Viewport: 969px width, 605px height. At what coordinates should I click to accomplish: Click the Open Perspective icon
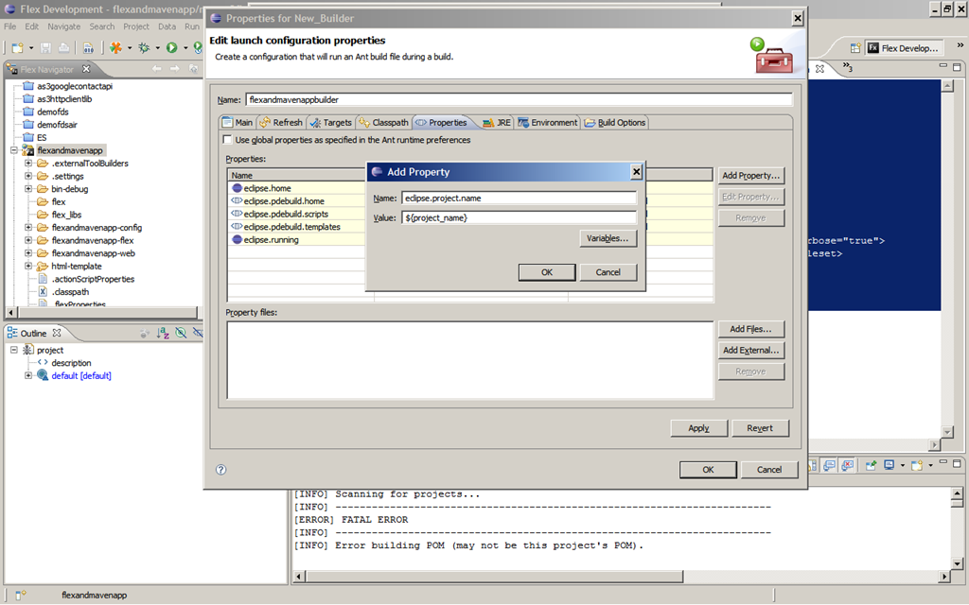[855, 48]
